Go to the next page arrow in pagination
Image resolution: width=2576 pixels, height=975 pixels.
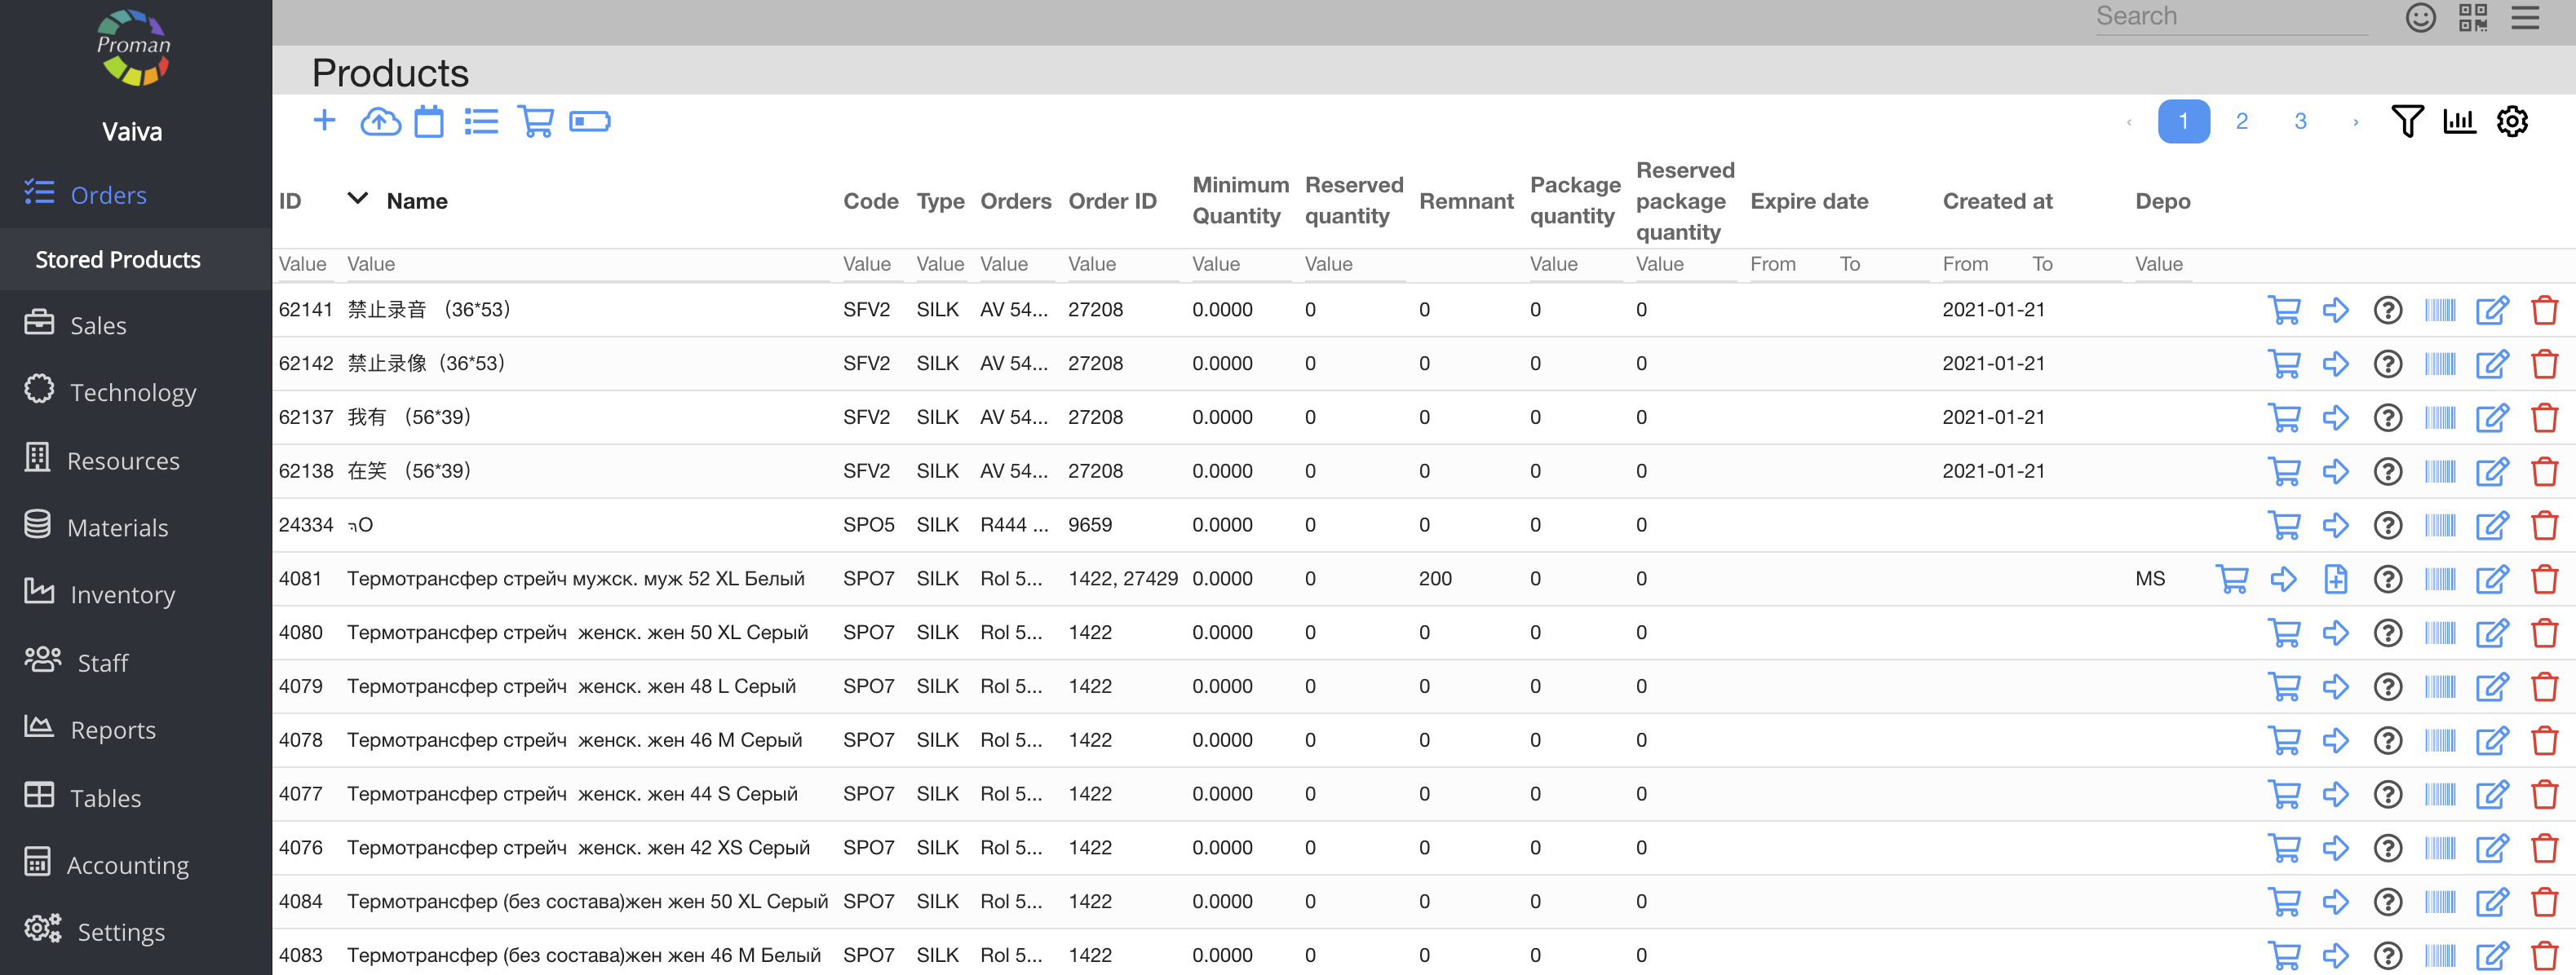(x=2356, y=122)
